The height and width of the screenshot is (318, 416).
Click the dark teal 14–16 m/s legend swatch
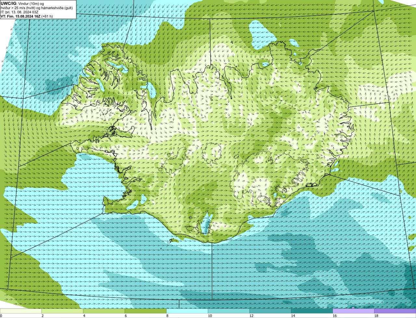coord(312,311)
